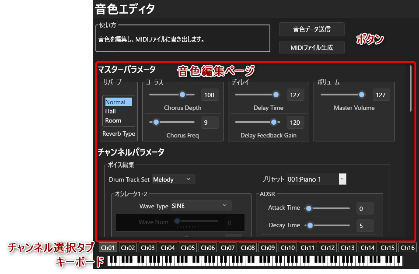Click the Delay Time slider
Image resolution: width=419 pixels, height=274 pixels.
[258, 95]
